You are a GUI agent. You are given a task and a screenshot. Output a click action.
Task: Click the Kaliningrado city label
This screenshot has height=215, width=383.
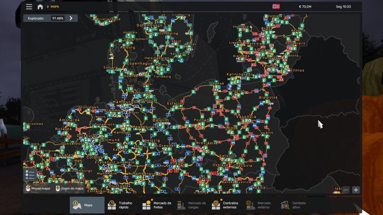(239, 74)
